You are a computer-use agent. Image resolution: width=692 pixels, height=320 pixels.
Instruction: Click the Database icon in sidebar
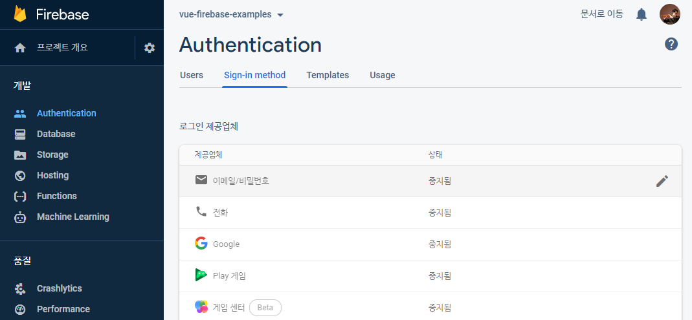tap(20, 134)
